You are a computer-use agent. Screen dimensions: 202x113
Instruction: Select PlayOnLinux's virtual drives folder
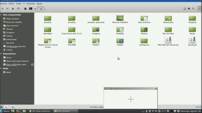[48, 43]
